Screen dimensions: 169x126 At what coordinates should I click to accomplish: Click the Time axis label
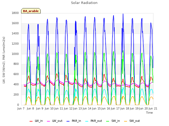pos(149,113)
